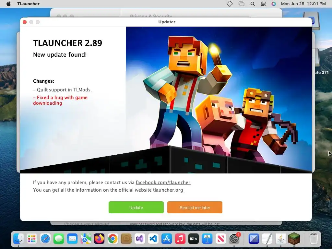
Task: Open Mail from the Dock
Action: click(x=72, y=239)
